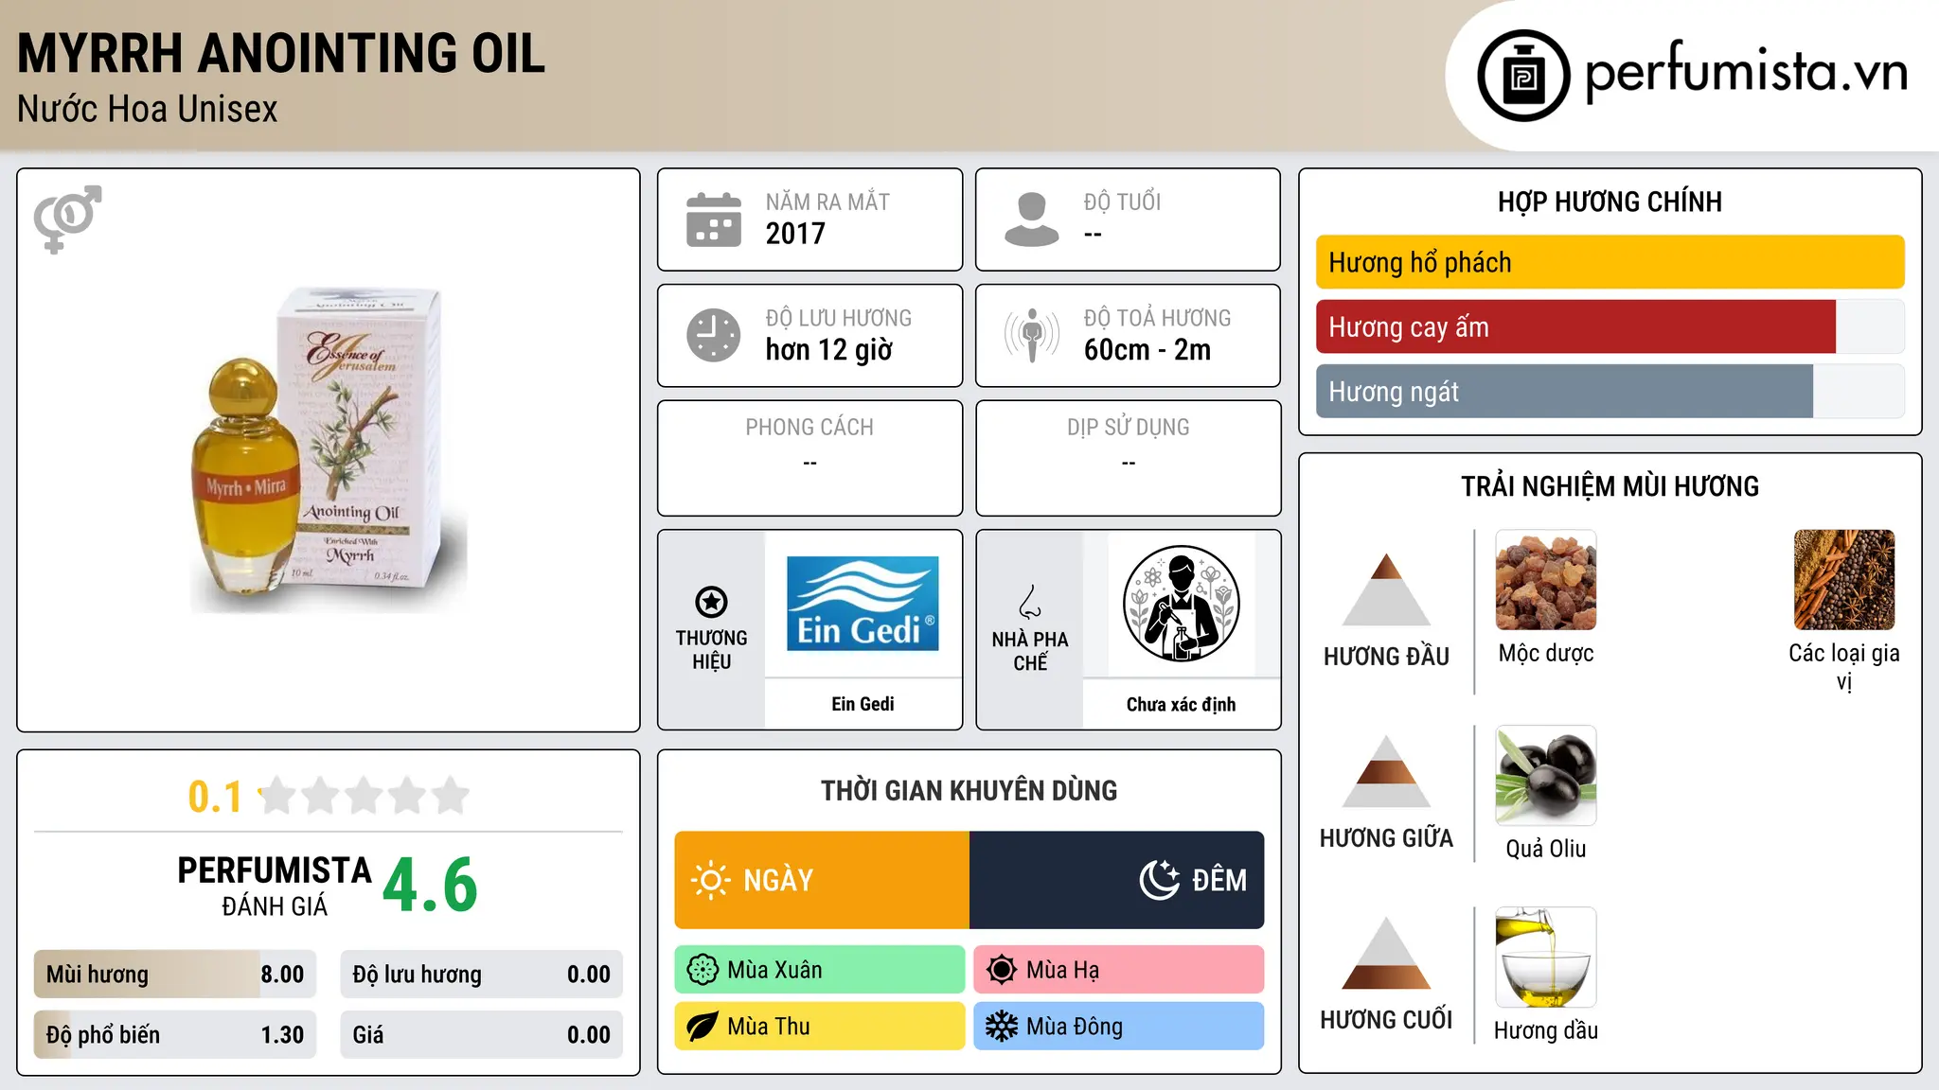Click the orange 0.1 user rating number
This screenshot has width=1939, height=1090.
tap(216, 797)
